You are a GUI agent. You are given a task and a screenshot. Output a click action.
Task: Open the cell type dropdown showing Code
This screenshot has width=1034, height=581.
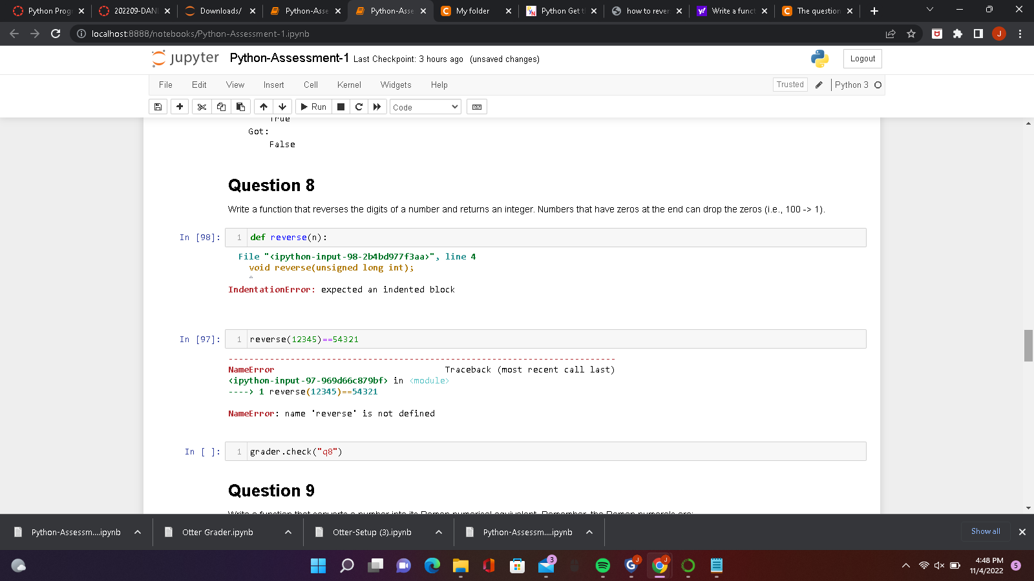point(425,107)
